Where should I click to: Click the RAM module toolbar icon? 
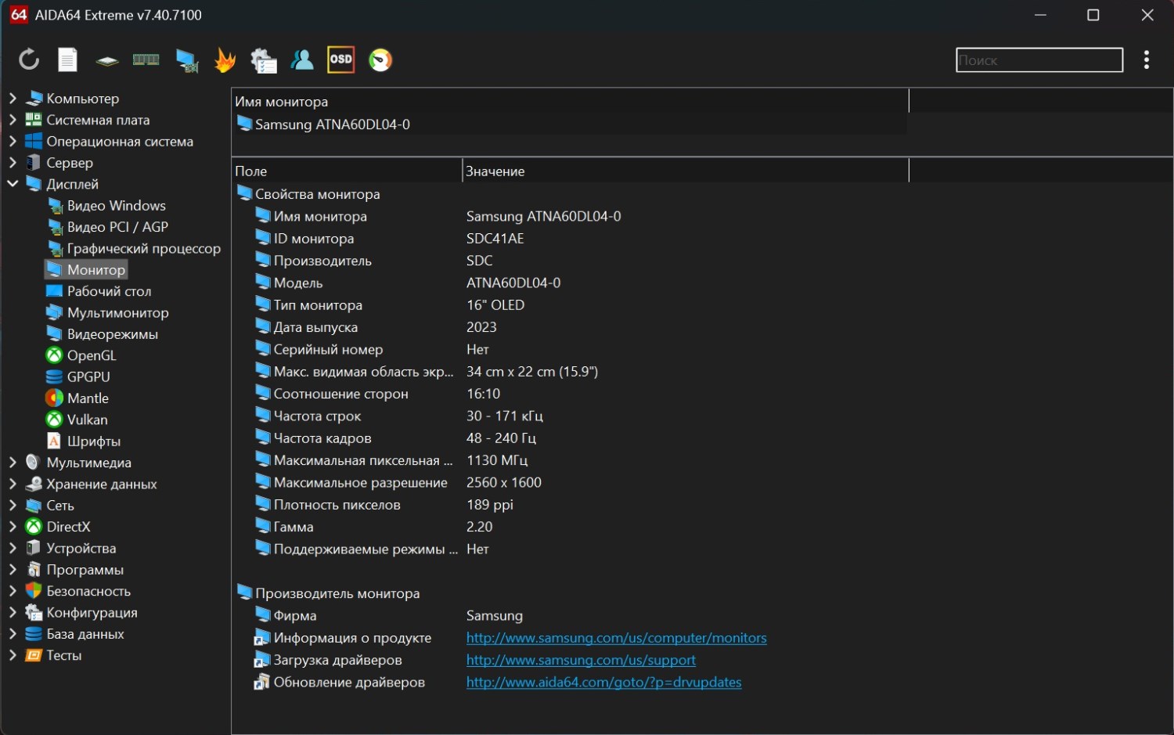click(x=146, y=59)
